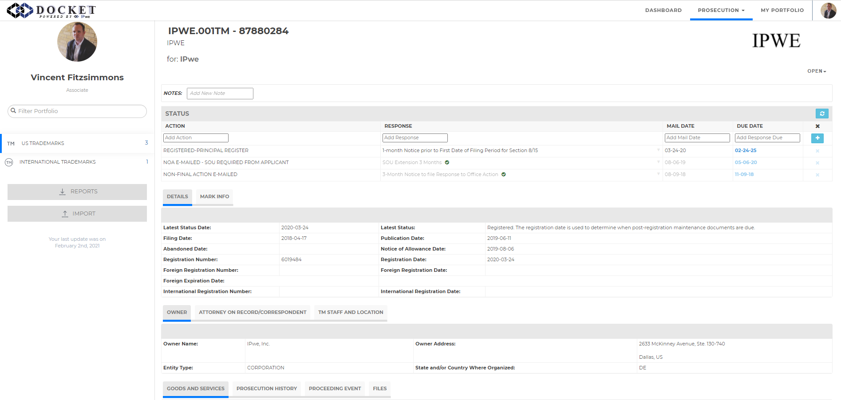Click the Docket logo
841x400 pixels.
coord(51,11)
